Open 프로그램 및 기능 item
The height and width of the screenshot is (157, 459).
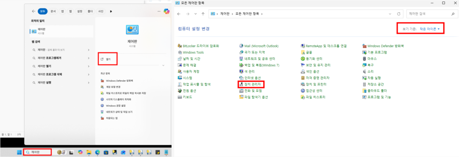379,97
